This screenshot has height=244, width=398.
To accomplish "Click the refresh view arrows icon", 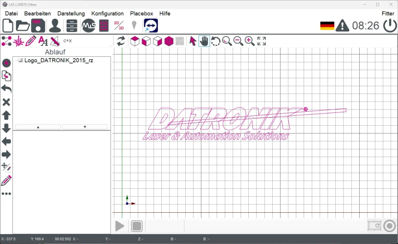I will (121, 41).
